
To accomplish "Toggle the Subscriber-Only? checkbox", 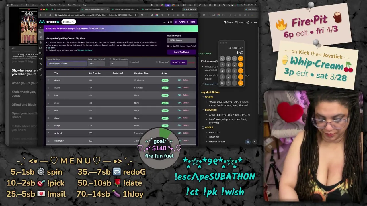I will click(x=178, y=46).
